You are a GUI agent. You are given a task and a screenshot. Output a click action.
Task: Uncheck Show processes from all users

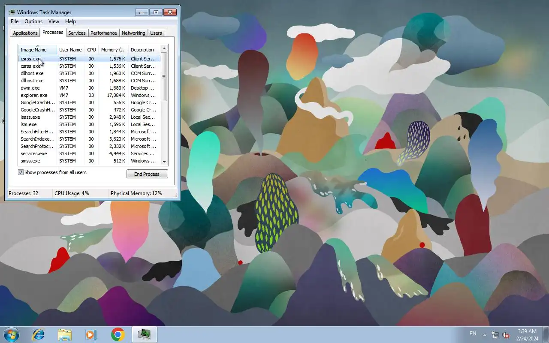point(21,172)
